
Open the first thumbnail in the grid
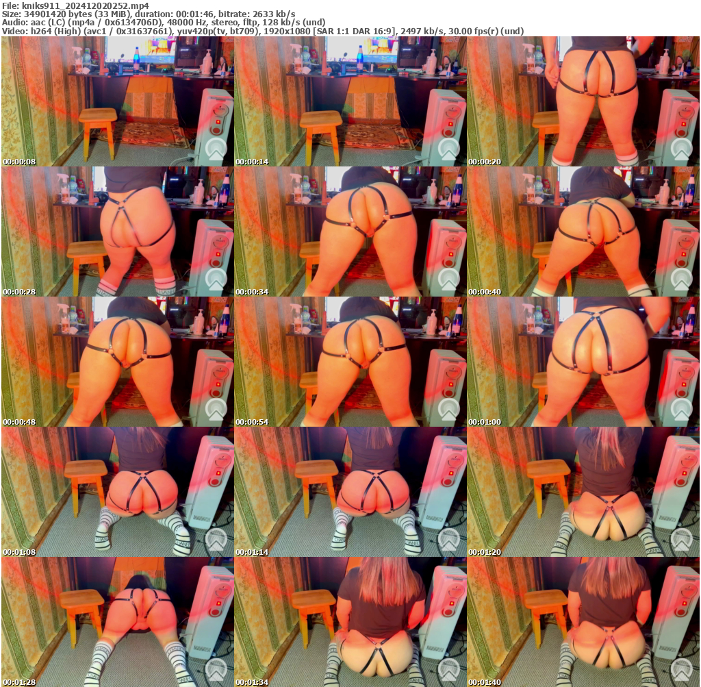click(116, 101)
